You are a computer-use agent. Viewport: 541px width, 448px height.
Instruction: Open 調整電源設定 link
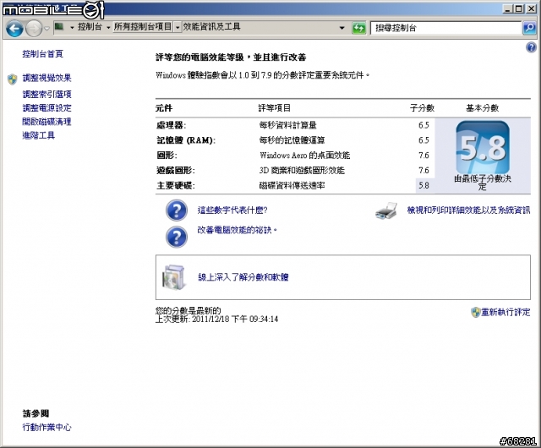pos(47,108)
